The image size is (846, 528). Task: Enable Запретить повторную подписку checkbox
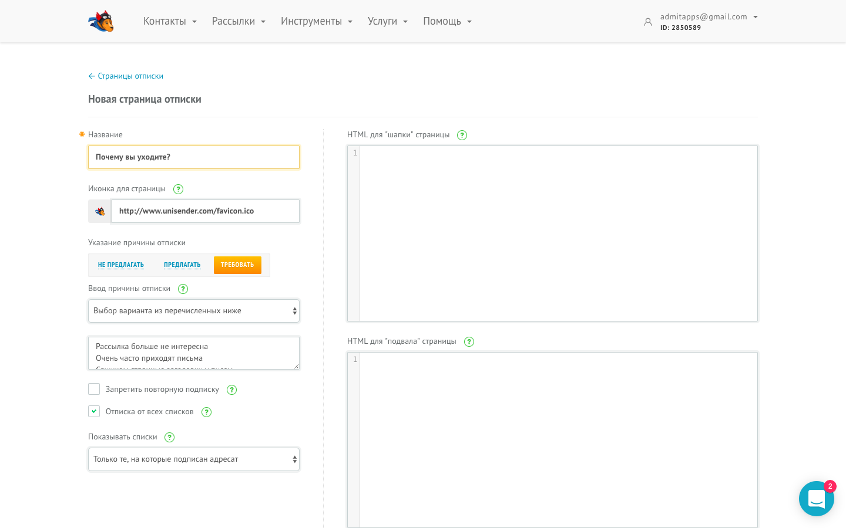pos(94,389)
